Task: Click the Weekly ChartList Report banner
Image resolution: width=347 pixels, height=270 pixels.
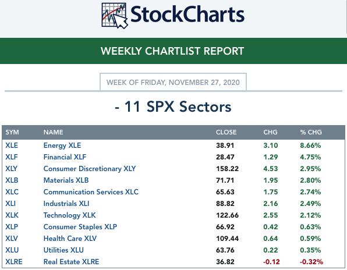Action: (173, 51)
